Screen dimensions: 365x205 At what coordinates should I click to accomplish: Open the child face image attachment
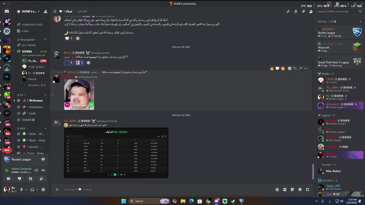[79, 95]
